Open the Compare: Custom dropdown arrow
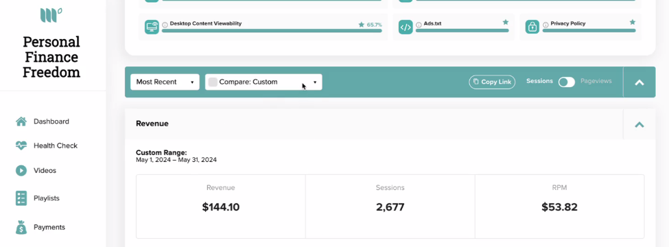The height and width of the screenshot is (247, 669). coord(315,82)
